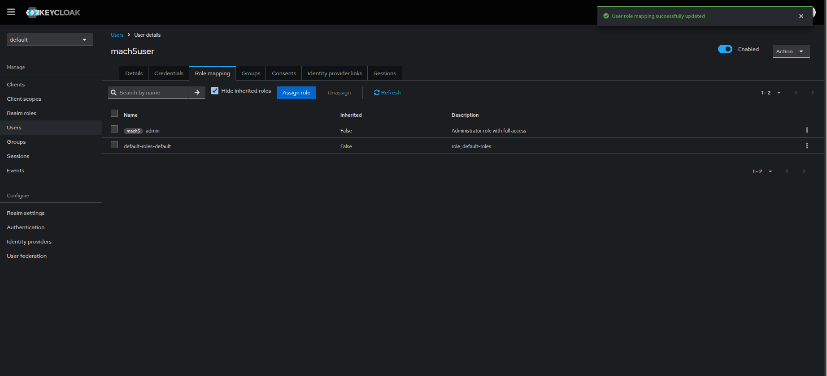Focus the Search by name field
Viewport: 827px width, 376px height.
click(152, 93)
